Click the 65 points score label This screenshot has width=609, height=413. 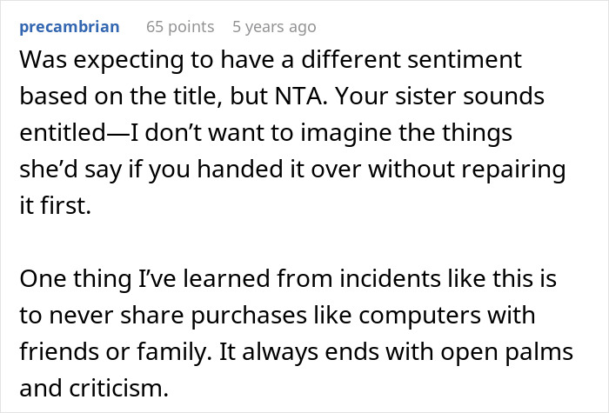[179, 27]
